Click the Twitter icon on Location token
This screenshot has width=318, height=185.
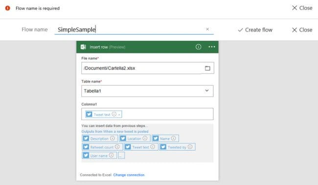[x=123, y=139]
